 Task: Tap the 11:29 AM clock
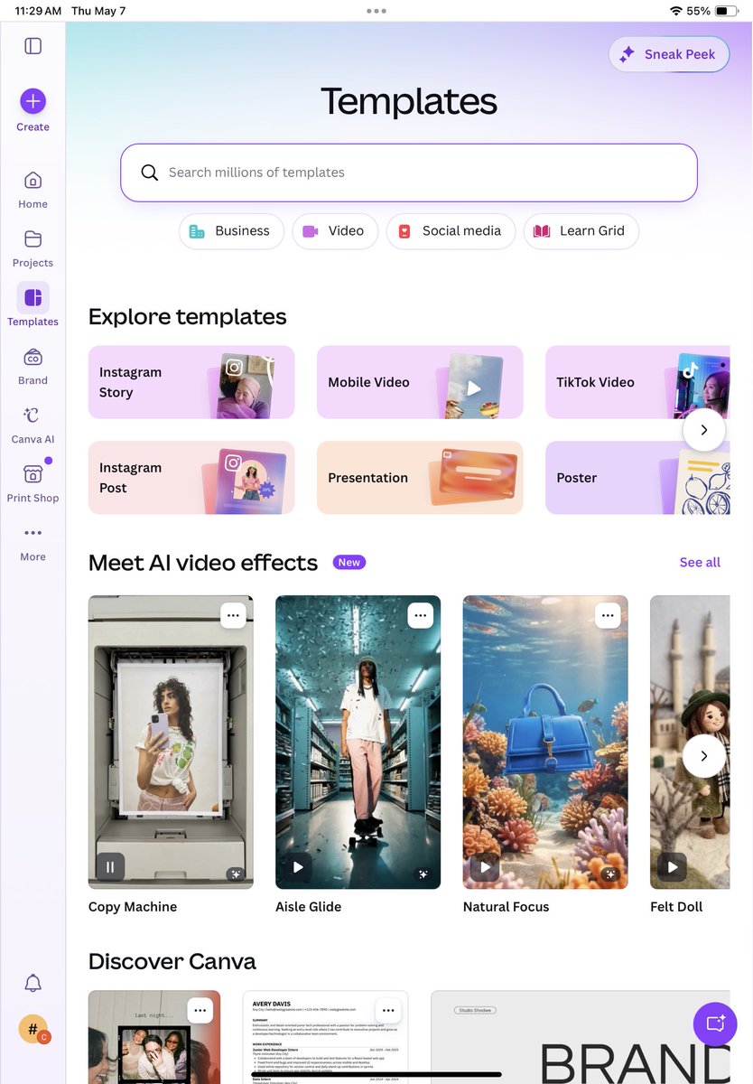(x=38, y=11)
